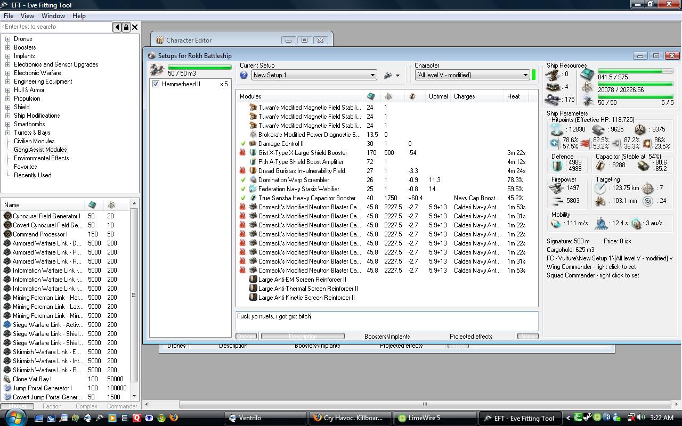Open the Window menu

click(x=53, y=16)
